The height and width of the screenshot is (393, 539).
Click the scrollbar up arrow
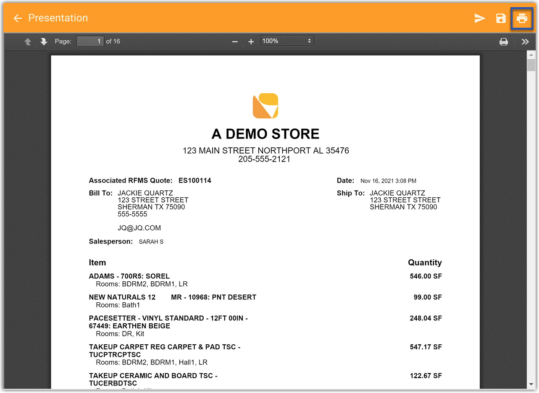click(531, 55)
